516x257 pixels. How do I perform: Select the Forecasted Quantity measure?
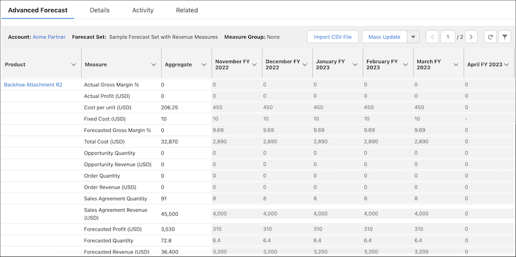pos(108,240)
